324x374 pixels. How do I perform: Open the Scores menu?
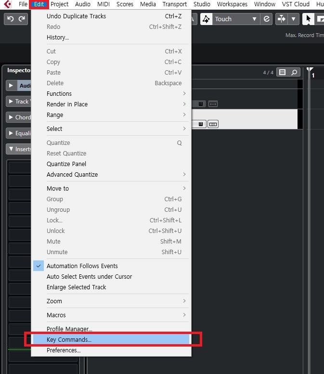pos(125,4)
